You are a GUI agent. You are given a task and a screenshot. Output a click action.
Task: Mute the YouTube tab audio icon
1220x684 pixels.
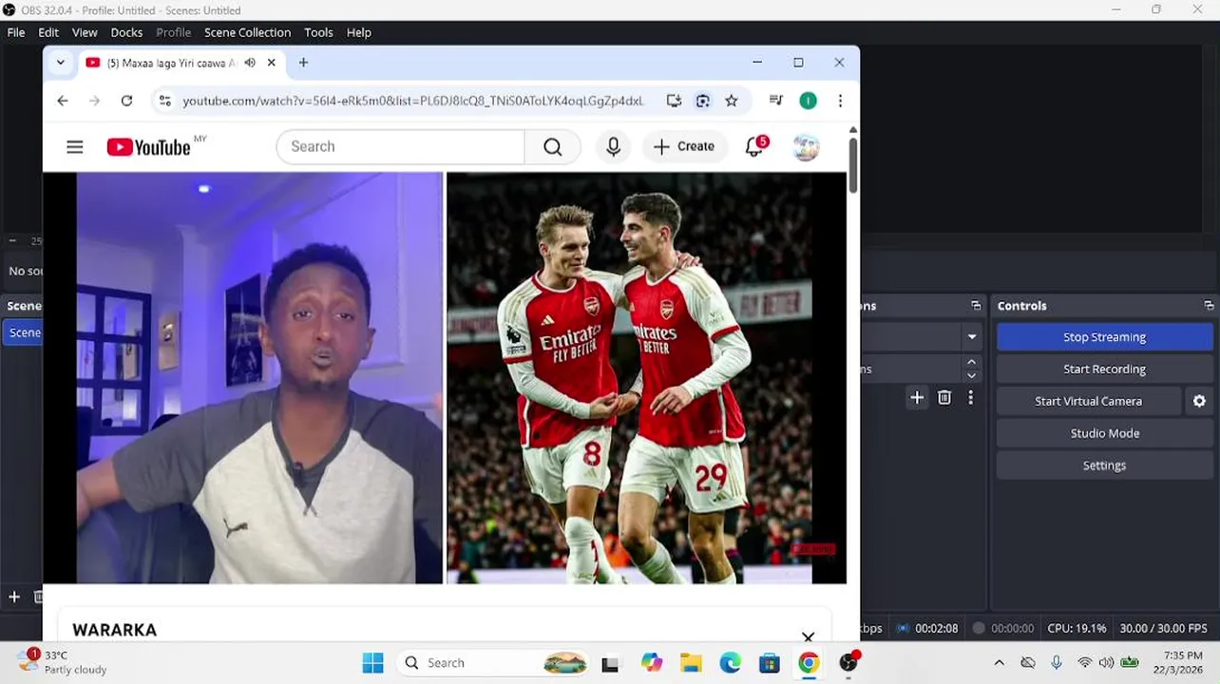(250, 63)
